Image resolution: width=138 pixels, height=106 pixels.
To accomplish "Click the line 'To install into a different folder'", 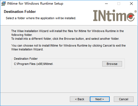I will pos(65,39).
